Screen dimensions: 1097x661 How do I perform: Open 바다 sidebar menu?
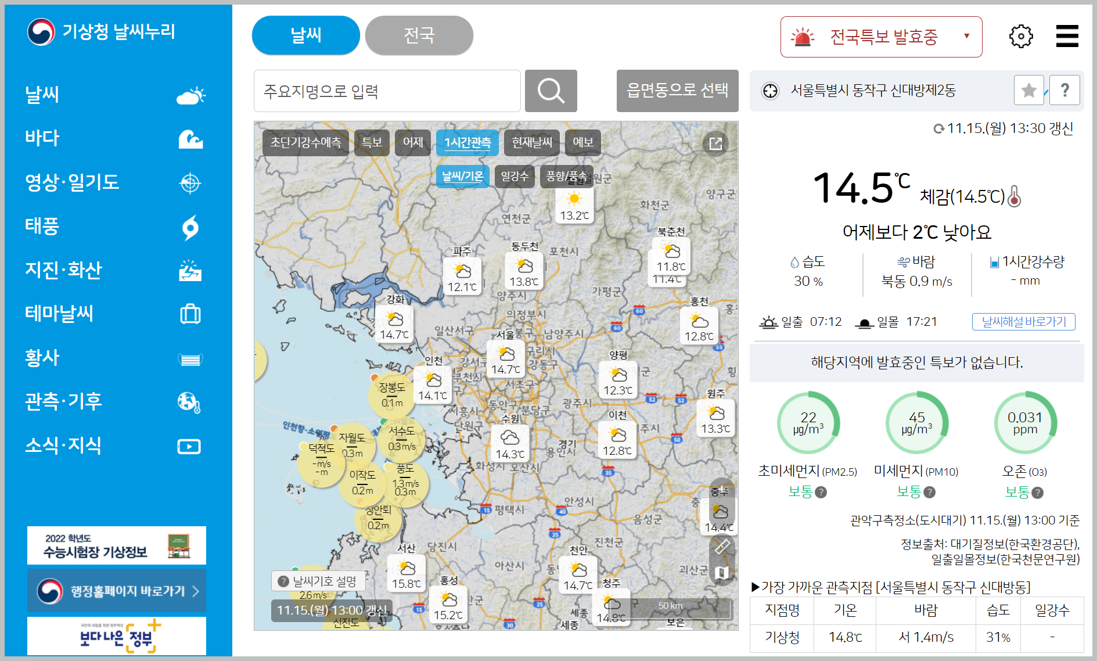(x=116, y=138)
